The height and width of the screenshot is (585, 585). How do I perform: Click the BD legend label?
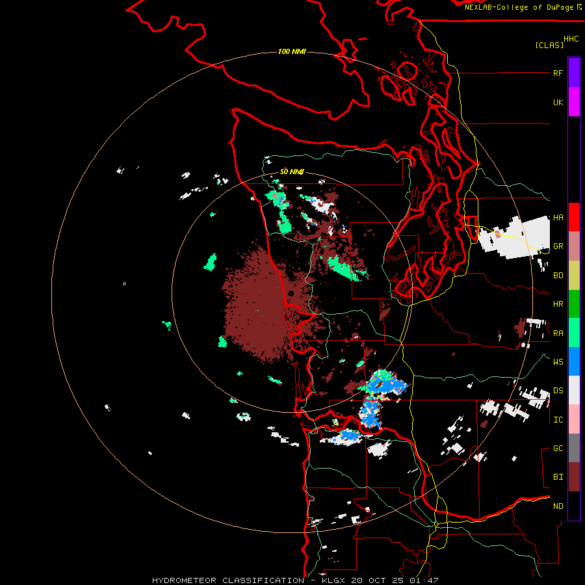(x=558, y=276)
